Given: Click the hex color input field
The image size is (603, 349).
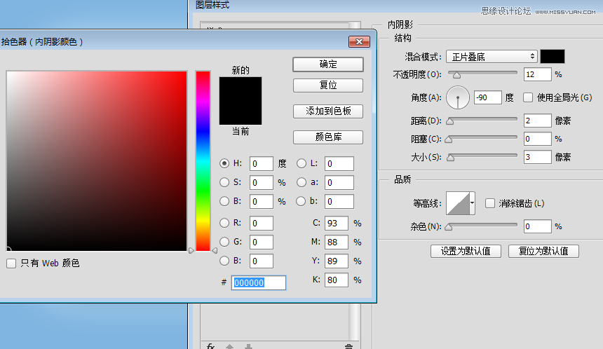Looking at the screenshot, I should pos(259,282).
